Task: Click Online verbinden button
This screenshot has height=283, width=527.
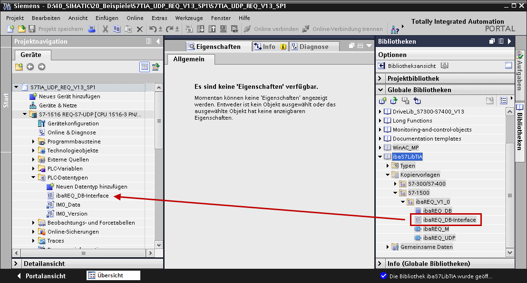Action: coord(271,29)
